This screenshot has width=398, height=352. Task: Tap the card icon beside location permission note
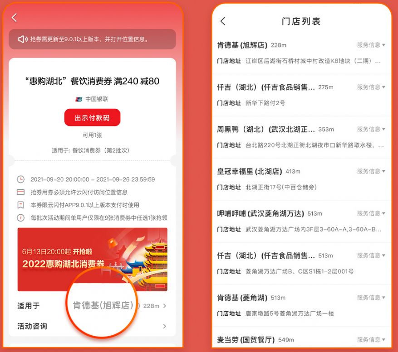(x=20, y=192)
